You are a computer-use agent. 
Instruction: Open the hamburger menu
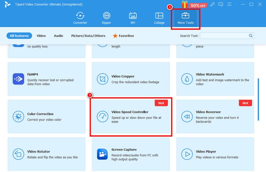point(229,4)
